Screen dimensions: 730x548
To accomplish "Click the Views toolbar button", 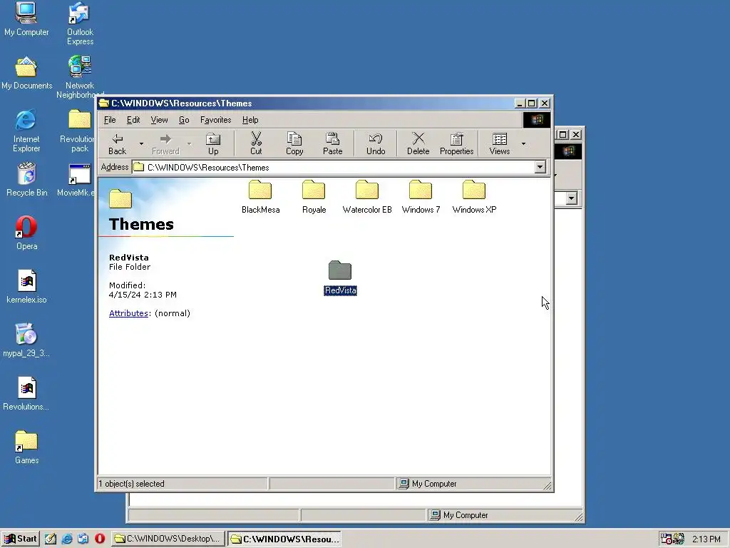I will click(x=500, y=143).
